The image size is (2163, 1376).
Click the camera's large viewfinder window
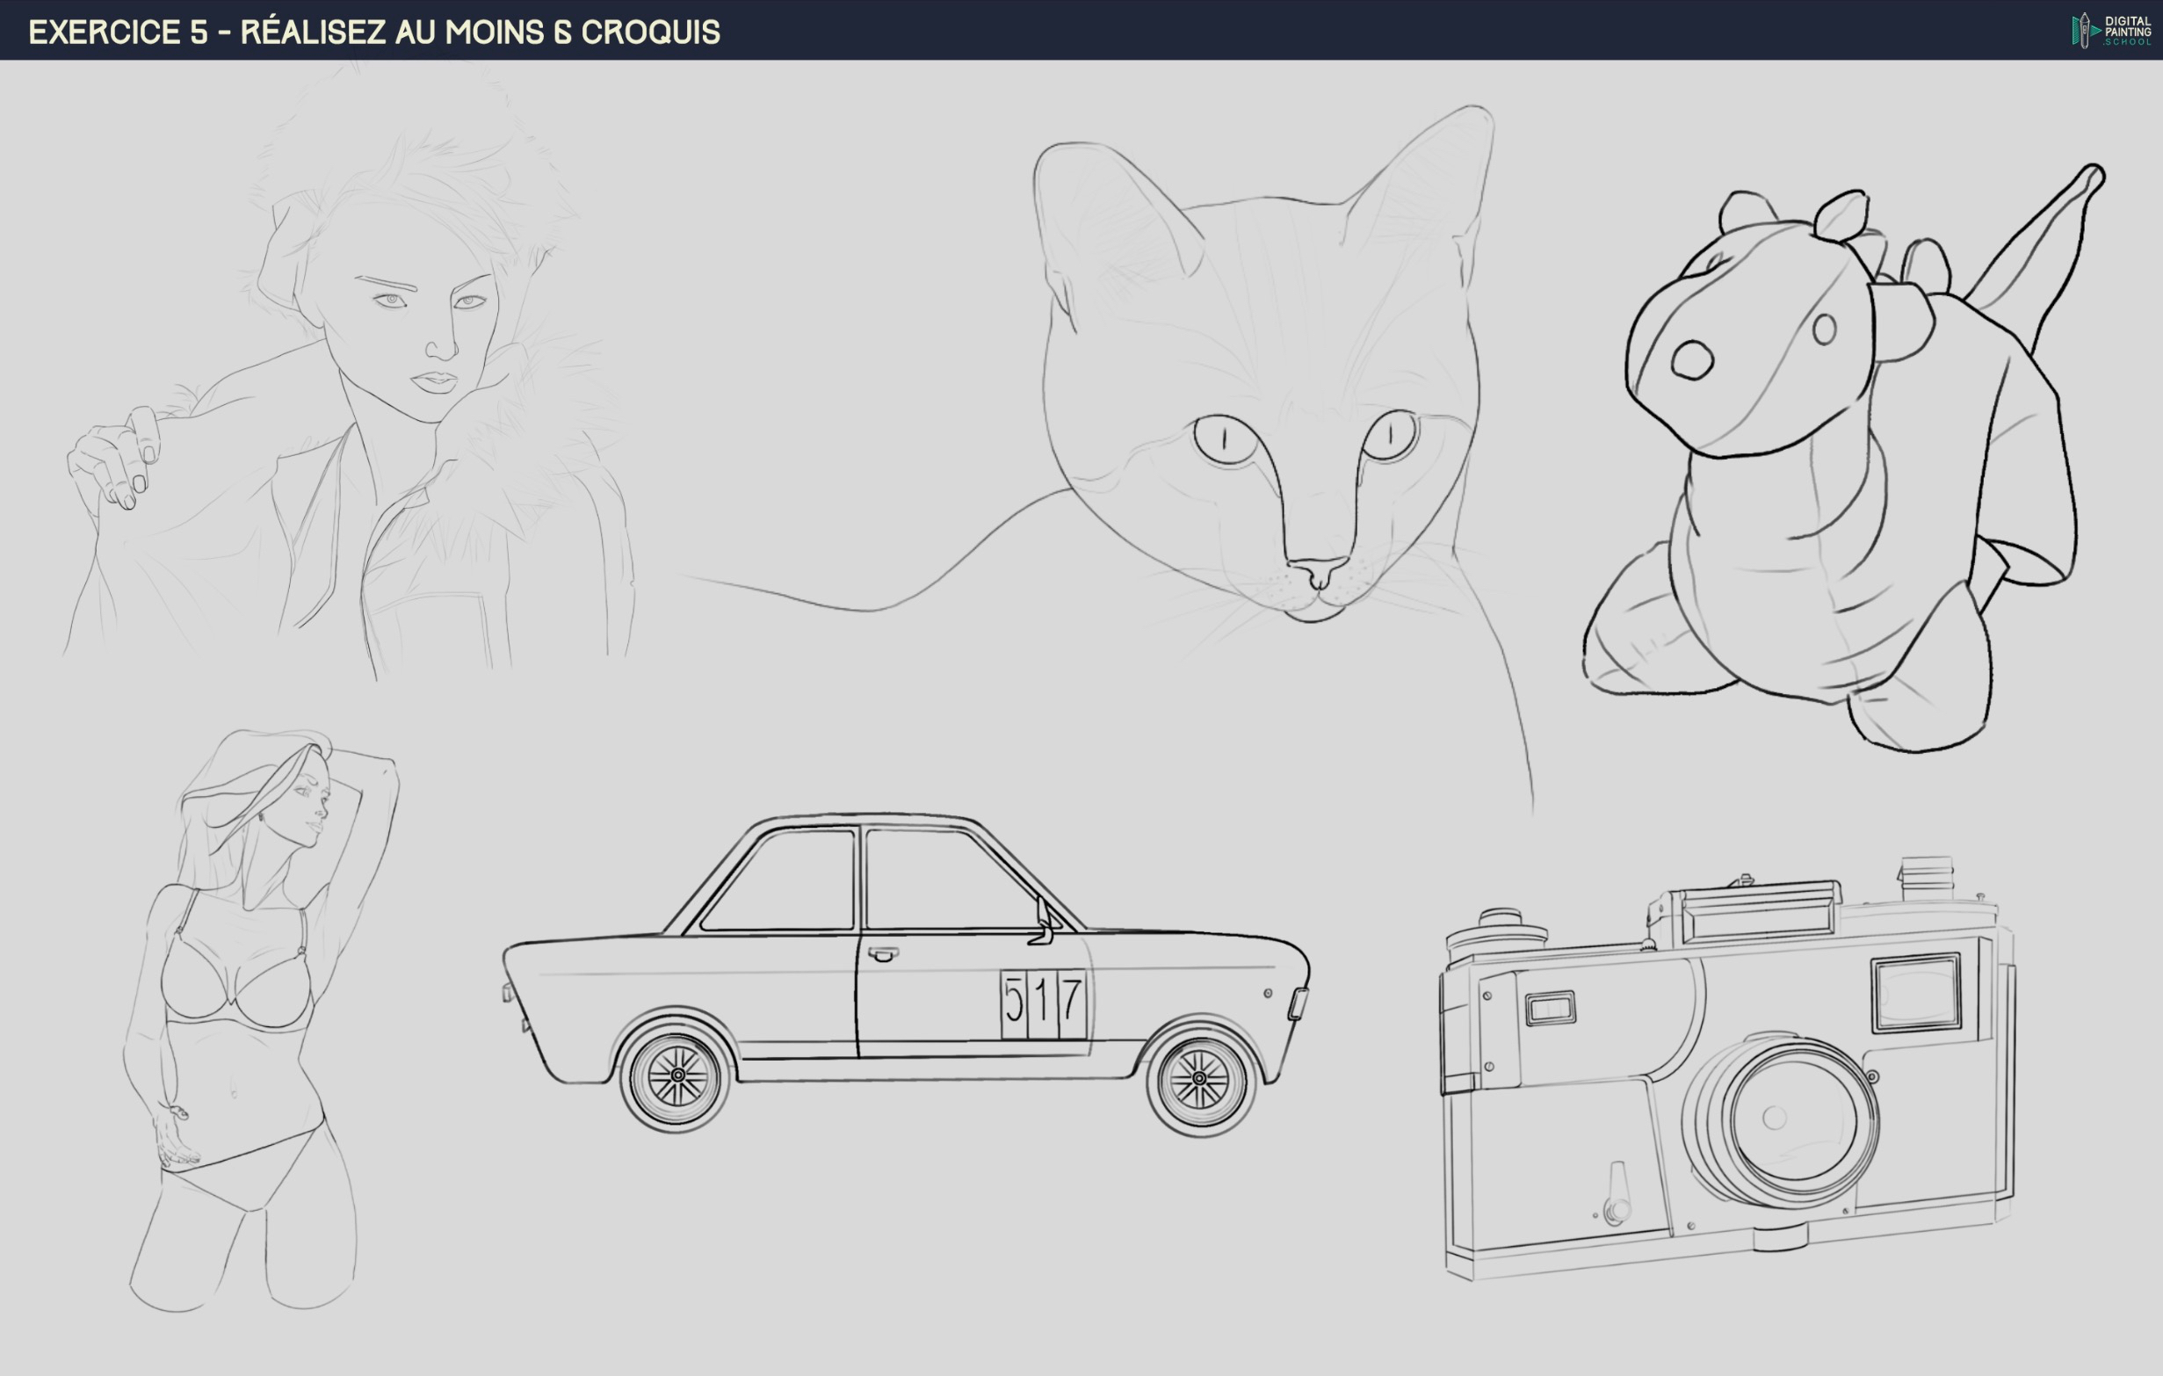coord(1915,994)
